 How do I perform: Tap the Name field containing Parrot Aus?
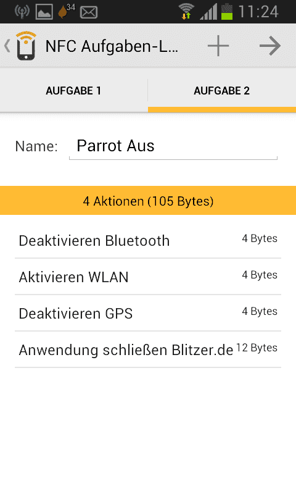pos(173,146)
